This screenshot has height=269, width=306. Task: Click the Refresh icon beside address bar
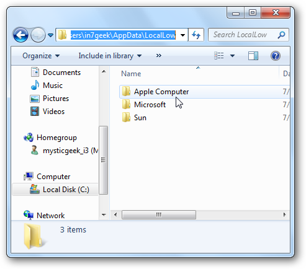[196, 35]
